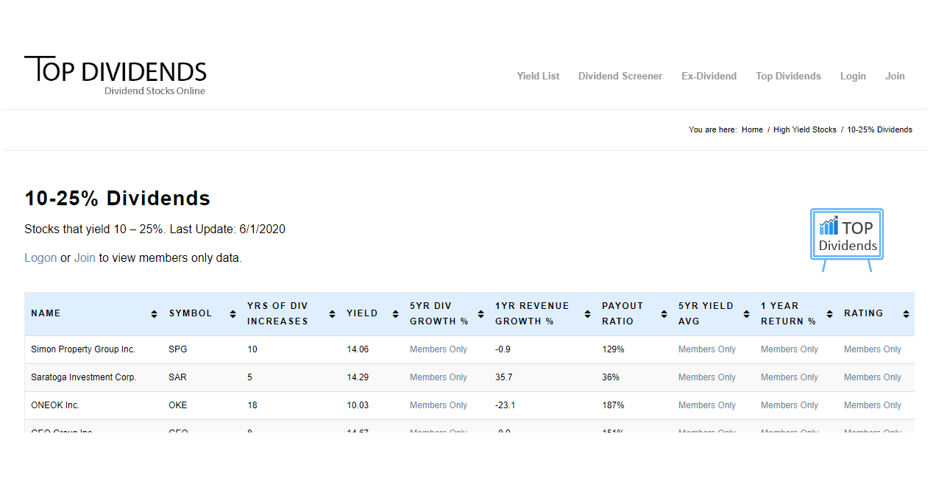
Task: Follow the High Yield Stocks breadcrumb
Action: pyautogui.click(x=805, y=129)
